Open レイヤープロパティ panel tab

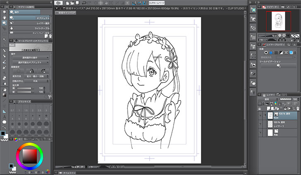coord(274,45)
